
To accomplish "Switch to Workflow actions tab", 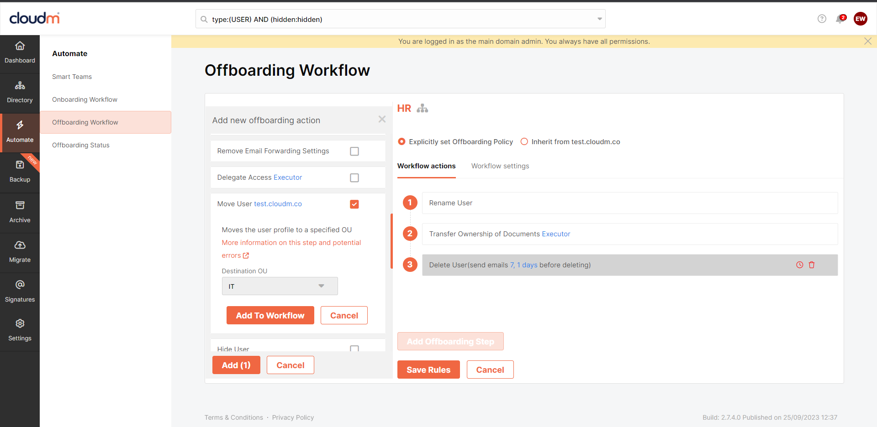I will 426,166.
